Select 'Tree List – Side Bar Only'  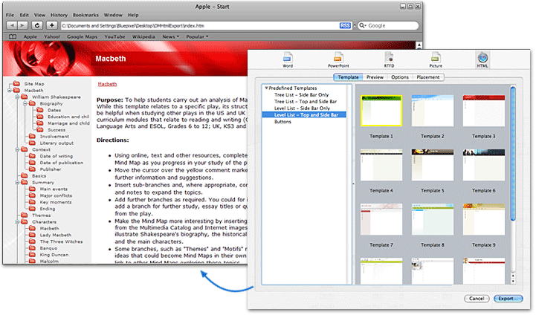tap(302, 94)
